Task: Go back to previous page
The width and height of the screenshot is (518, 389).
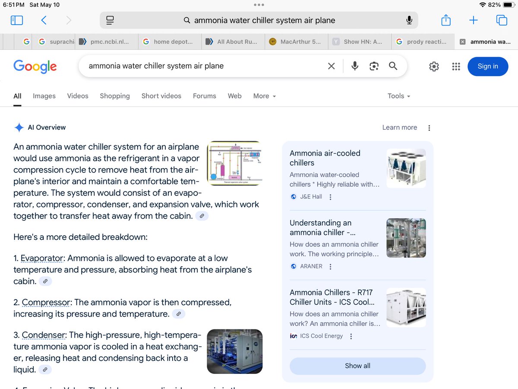Action: point(44,20)
